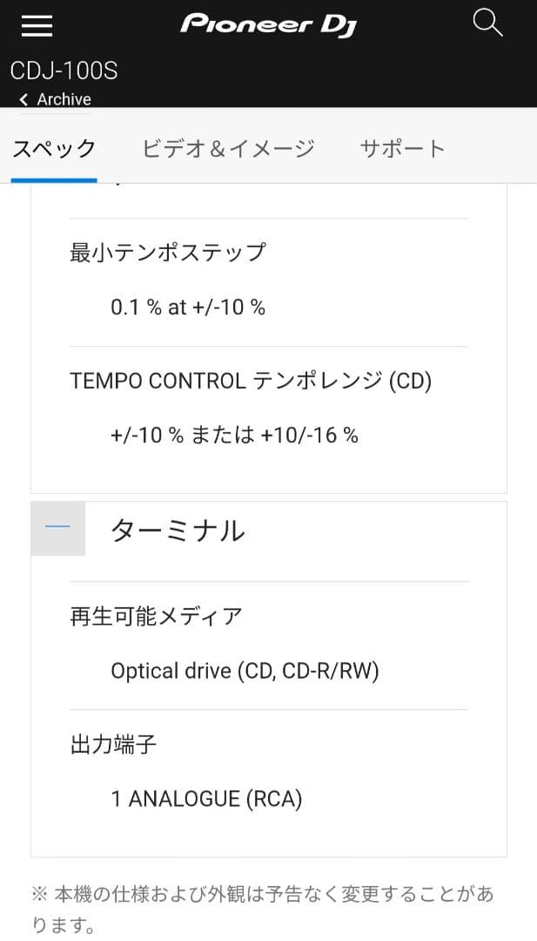The image size is (537, 941).
Task: Go back using the Archive link
Action: point(63,99)
